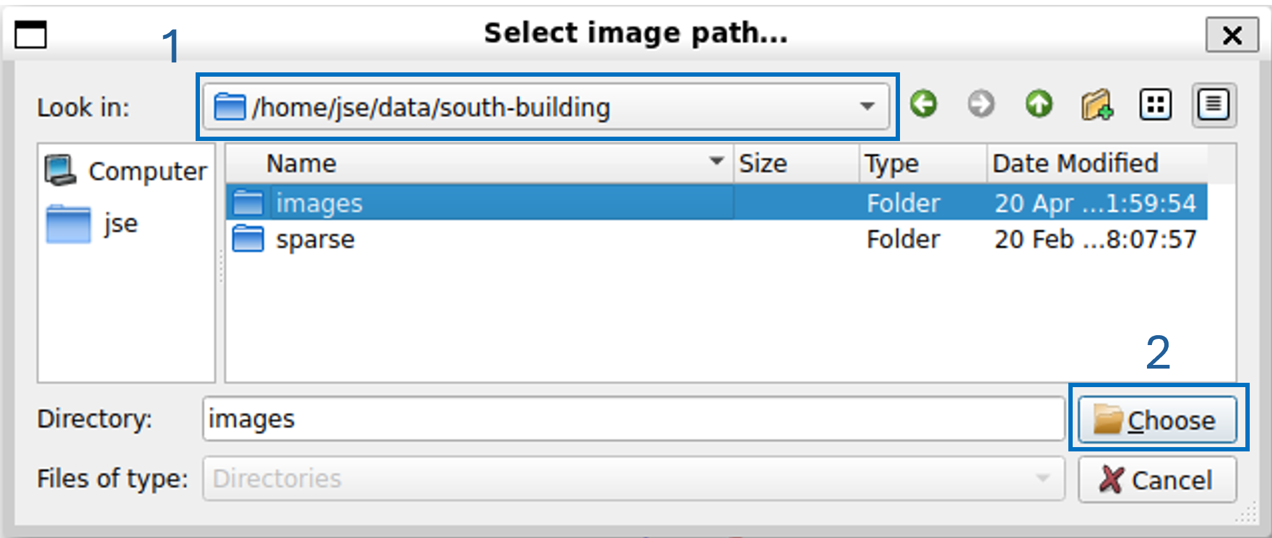The height and width of the screenshot is (538, 1272).
Task: Sort by the Date Modified column
Action: pyautogui.click(x=1076, y=164)
